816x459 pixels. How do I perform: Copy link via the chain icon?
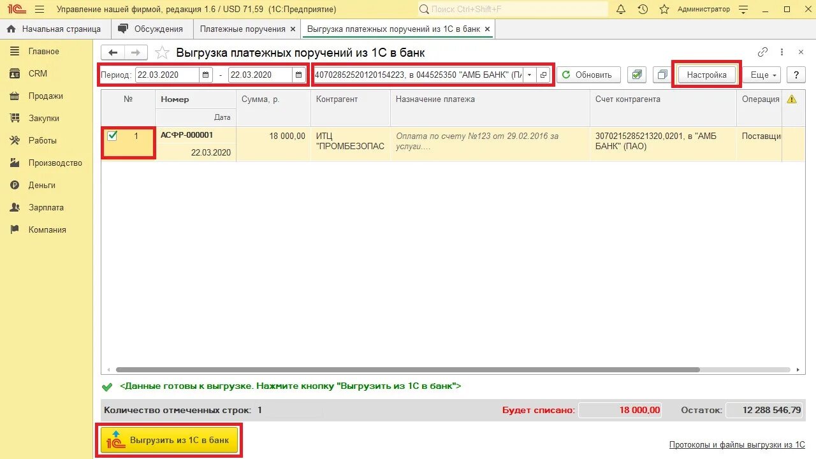click(x=763, y=52)
